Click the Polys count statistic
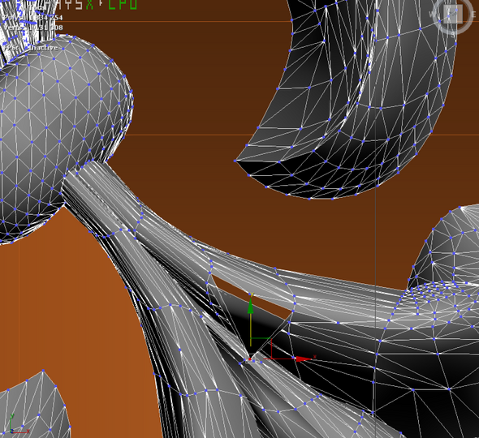 coord(33,18)
